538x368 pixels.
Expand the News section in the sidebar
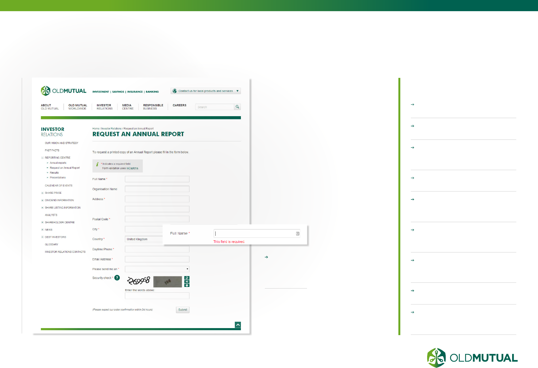point(42,229)
